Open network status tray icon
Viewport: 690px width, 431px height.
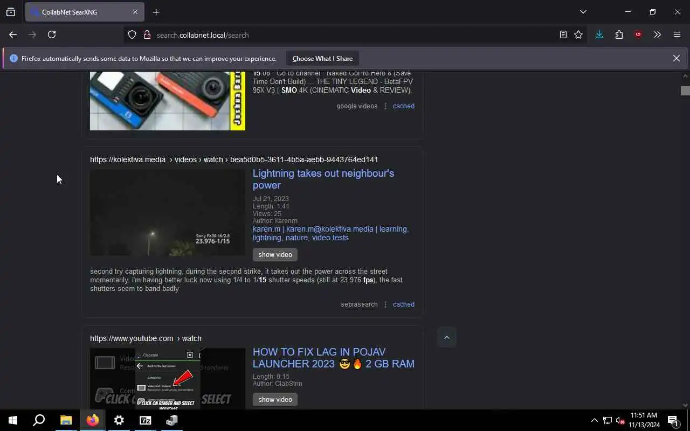click(608, 420)
